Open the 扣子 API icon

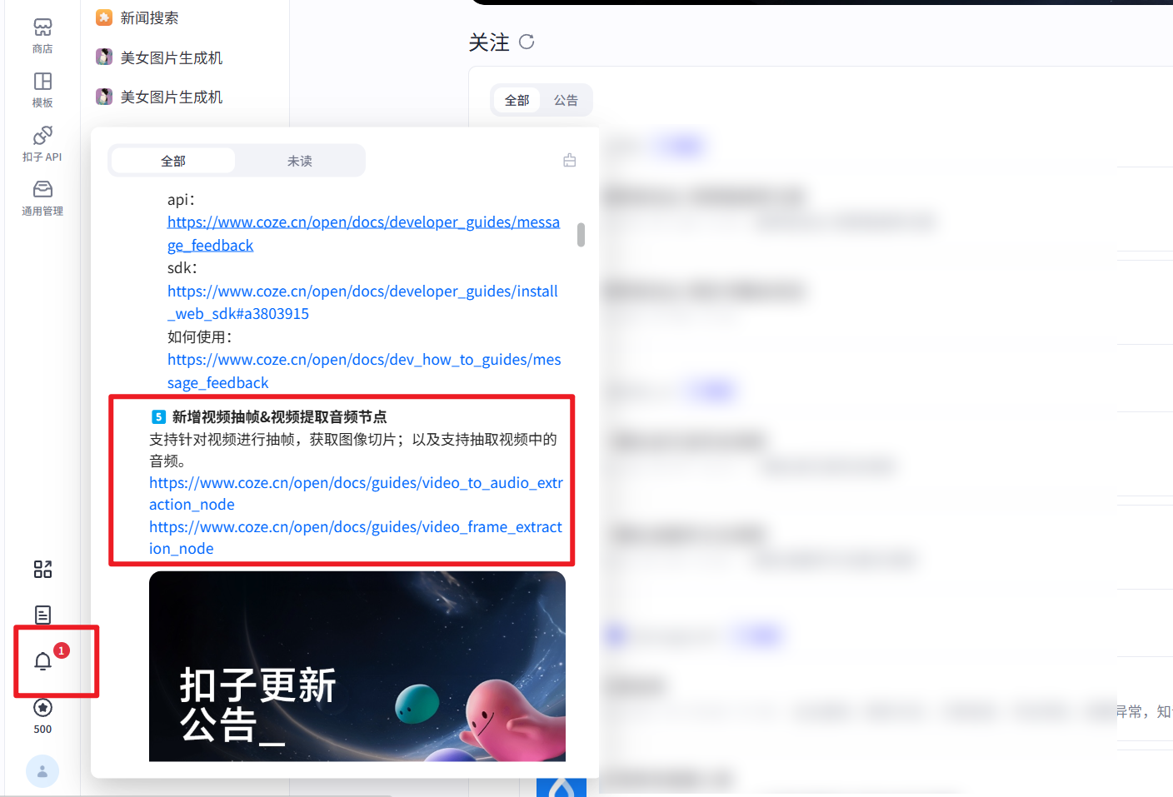point(42,144)
